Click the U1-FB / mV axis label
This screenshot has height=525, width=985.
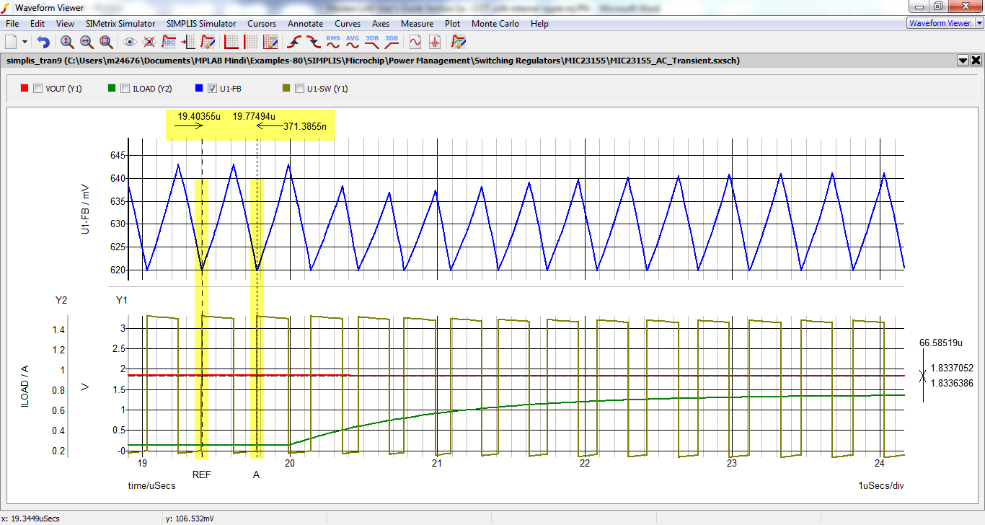[86, 209]
